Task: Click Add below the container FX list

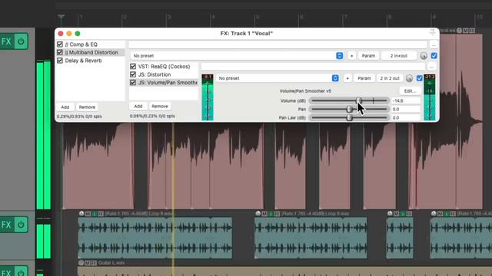Action: [138, 107]
